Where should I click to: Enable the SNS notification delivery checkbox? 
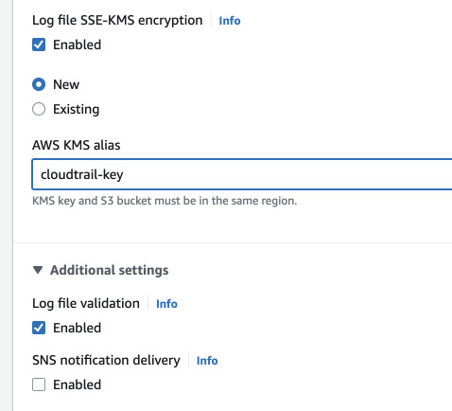point(39,384)
